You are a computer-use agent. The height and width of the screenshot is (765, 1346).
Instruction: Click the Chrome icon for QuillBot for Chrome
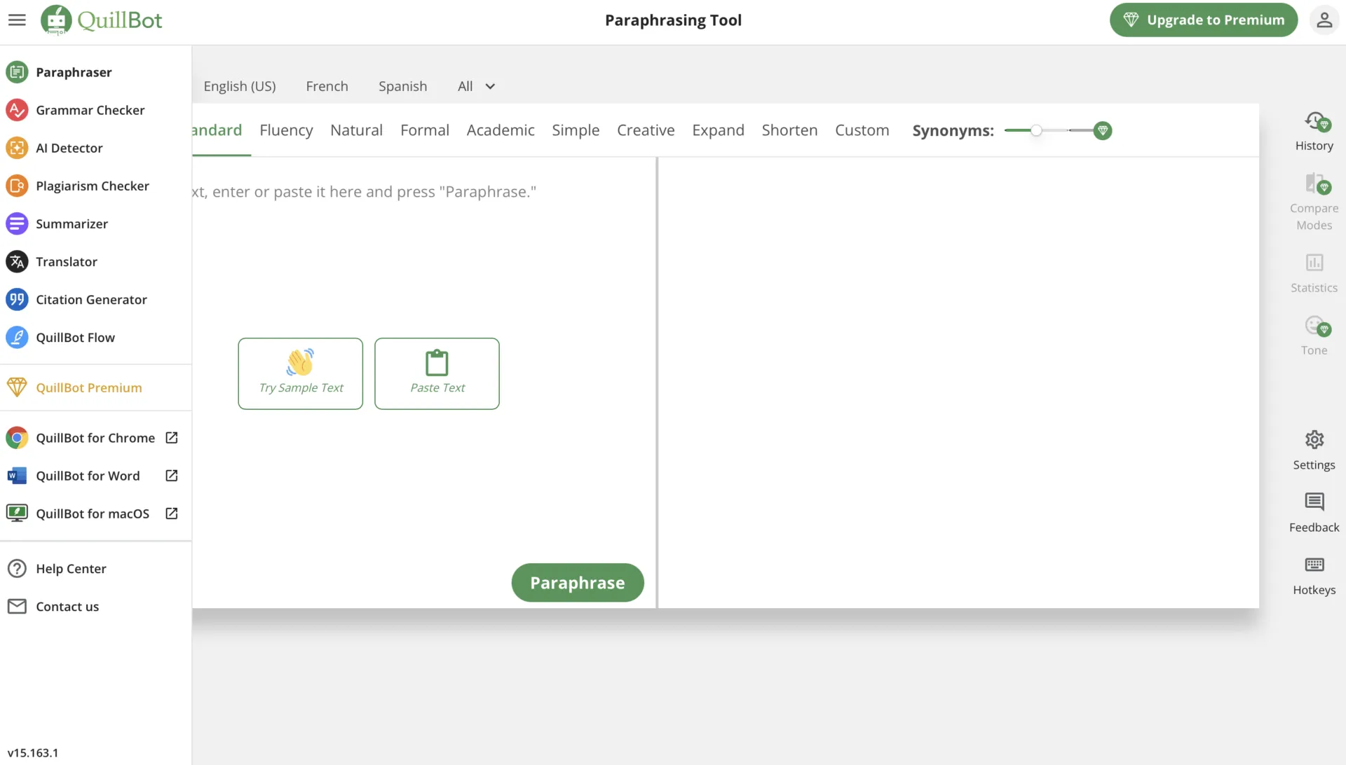(17, 438)
